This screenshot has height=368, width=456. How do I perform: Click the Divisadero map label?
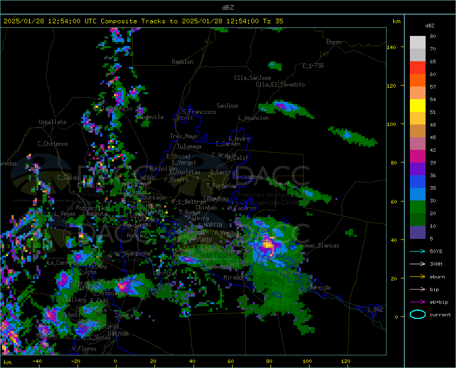(247, 177)
